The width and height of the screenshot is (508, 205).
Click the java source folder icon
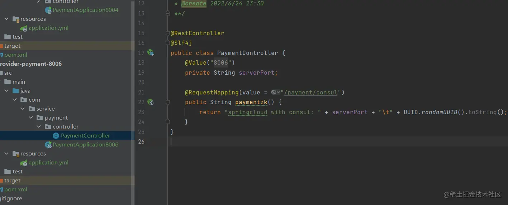pos(16,91)
